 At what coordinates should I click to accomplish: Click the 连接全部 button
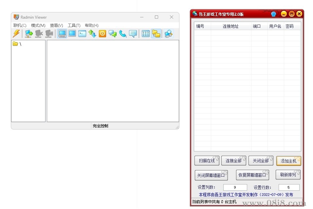tap(233, 161)
